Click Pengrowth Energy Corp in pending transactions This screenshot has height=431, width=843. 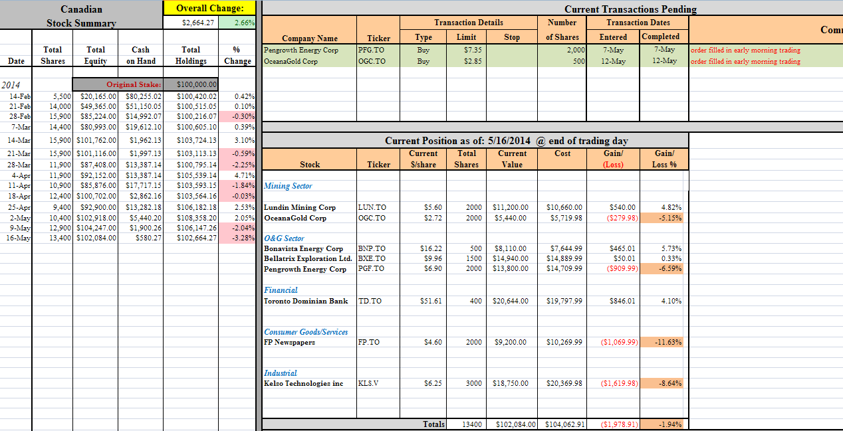(x=301, y=50)
